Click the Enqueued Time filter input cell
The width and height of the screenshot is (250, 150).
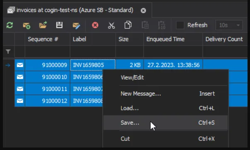[173, 51]
